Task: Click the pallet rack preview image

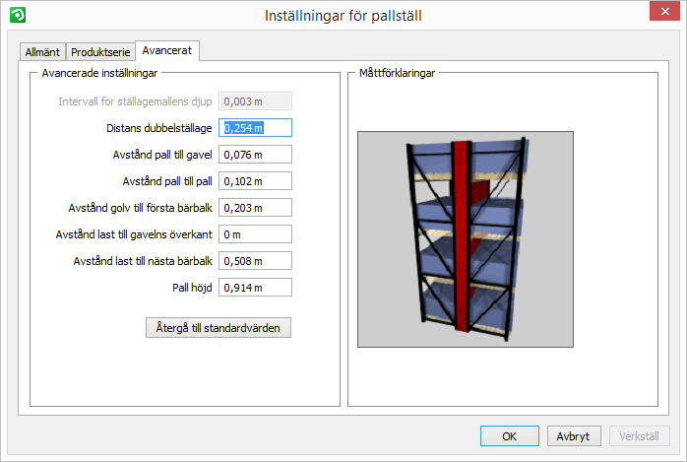Action: point(466,239)
